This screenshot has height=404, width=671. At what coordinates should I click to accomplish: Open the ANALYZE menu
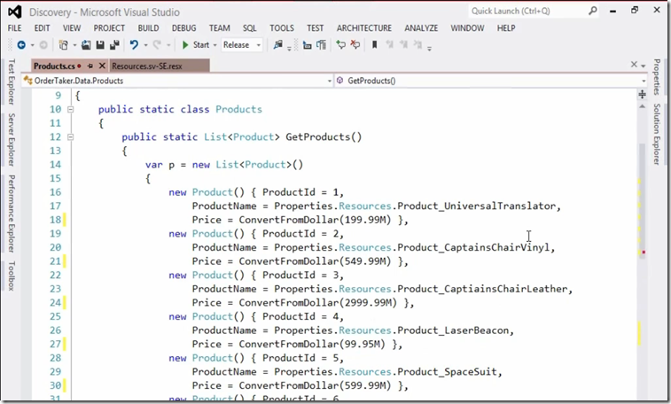pos(421,28)
